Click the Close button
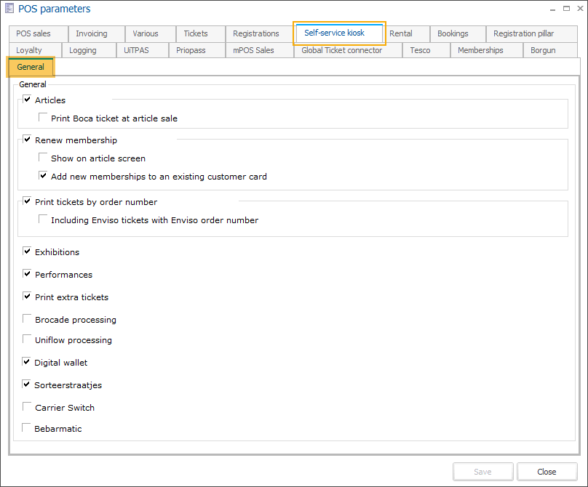Image resolution: width=588 pixels, height=487 pixels. (x=547, y=472)
